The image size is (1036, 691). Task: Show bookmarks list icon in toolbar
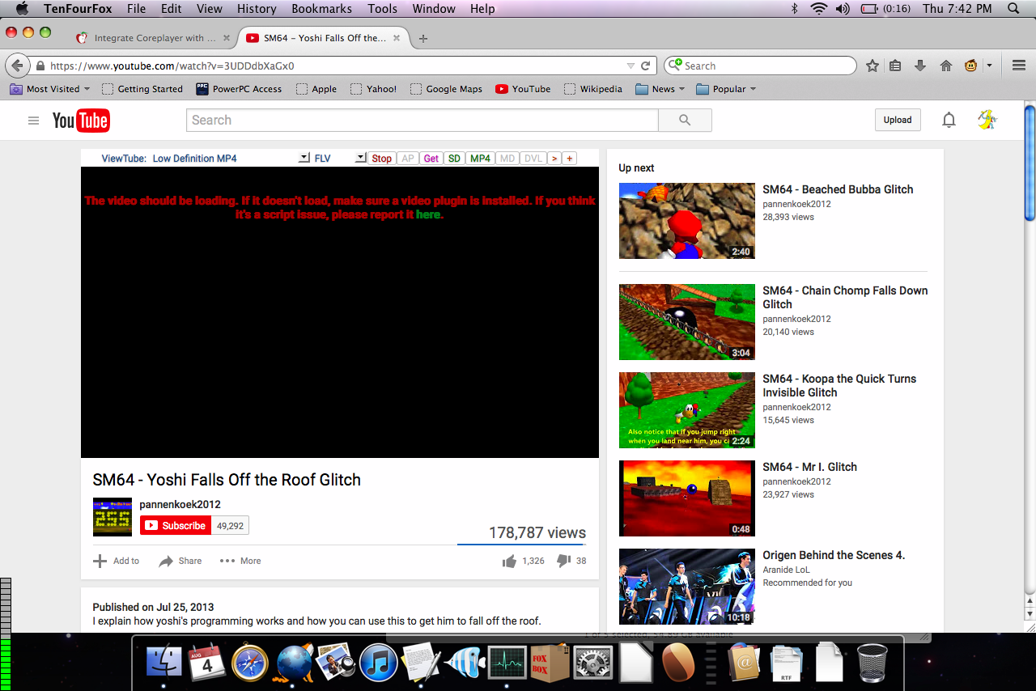click(895, 66)
